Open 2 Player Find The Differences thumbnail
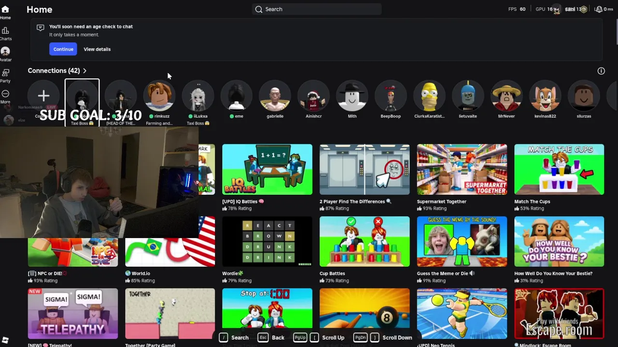Viewport: 618px width, 347px height. point(365,169)
